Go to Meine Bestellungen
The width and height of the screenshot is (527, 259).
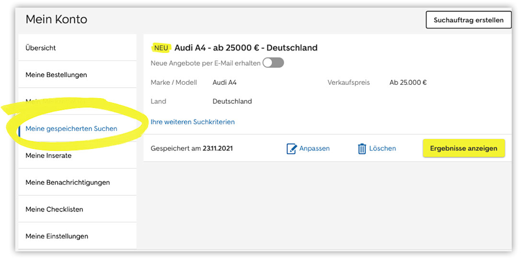point(56,75)
